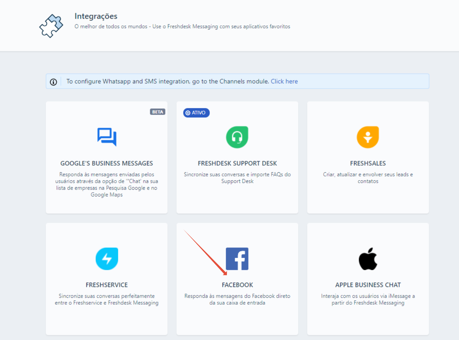Screen dimensions: 459x340
Task: Select the Facebook logo icon
Action: coord(237,259)
